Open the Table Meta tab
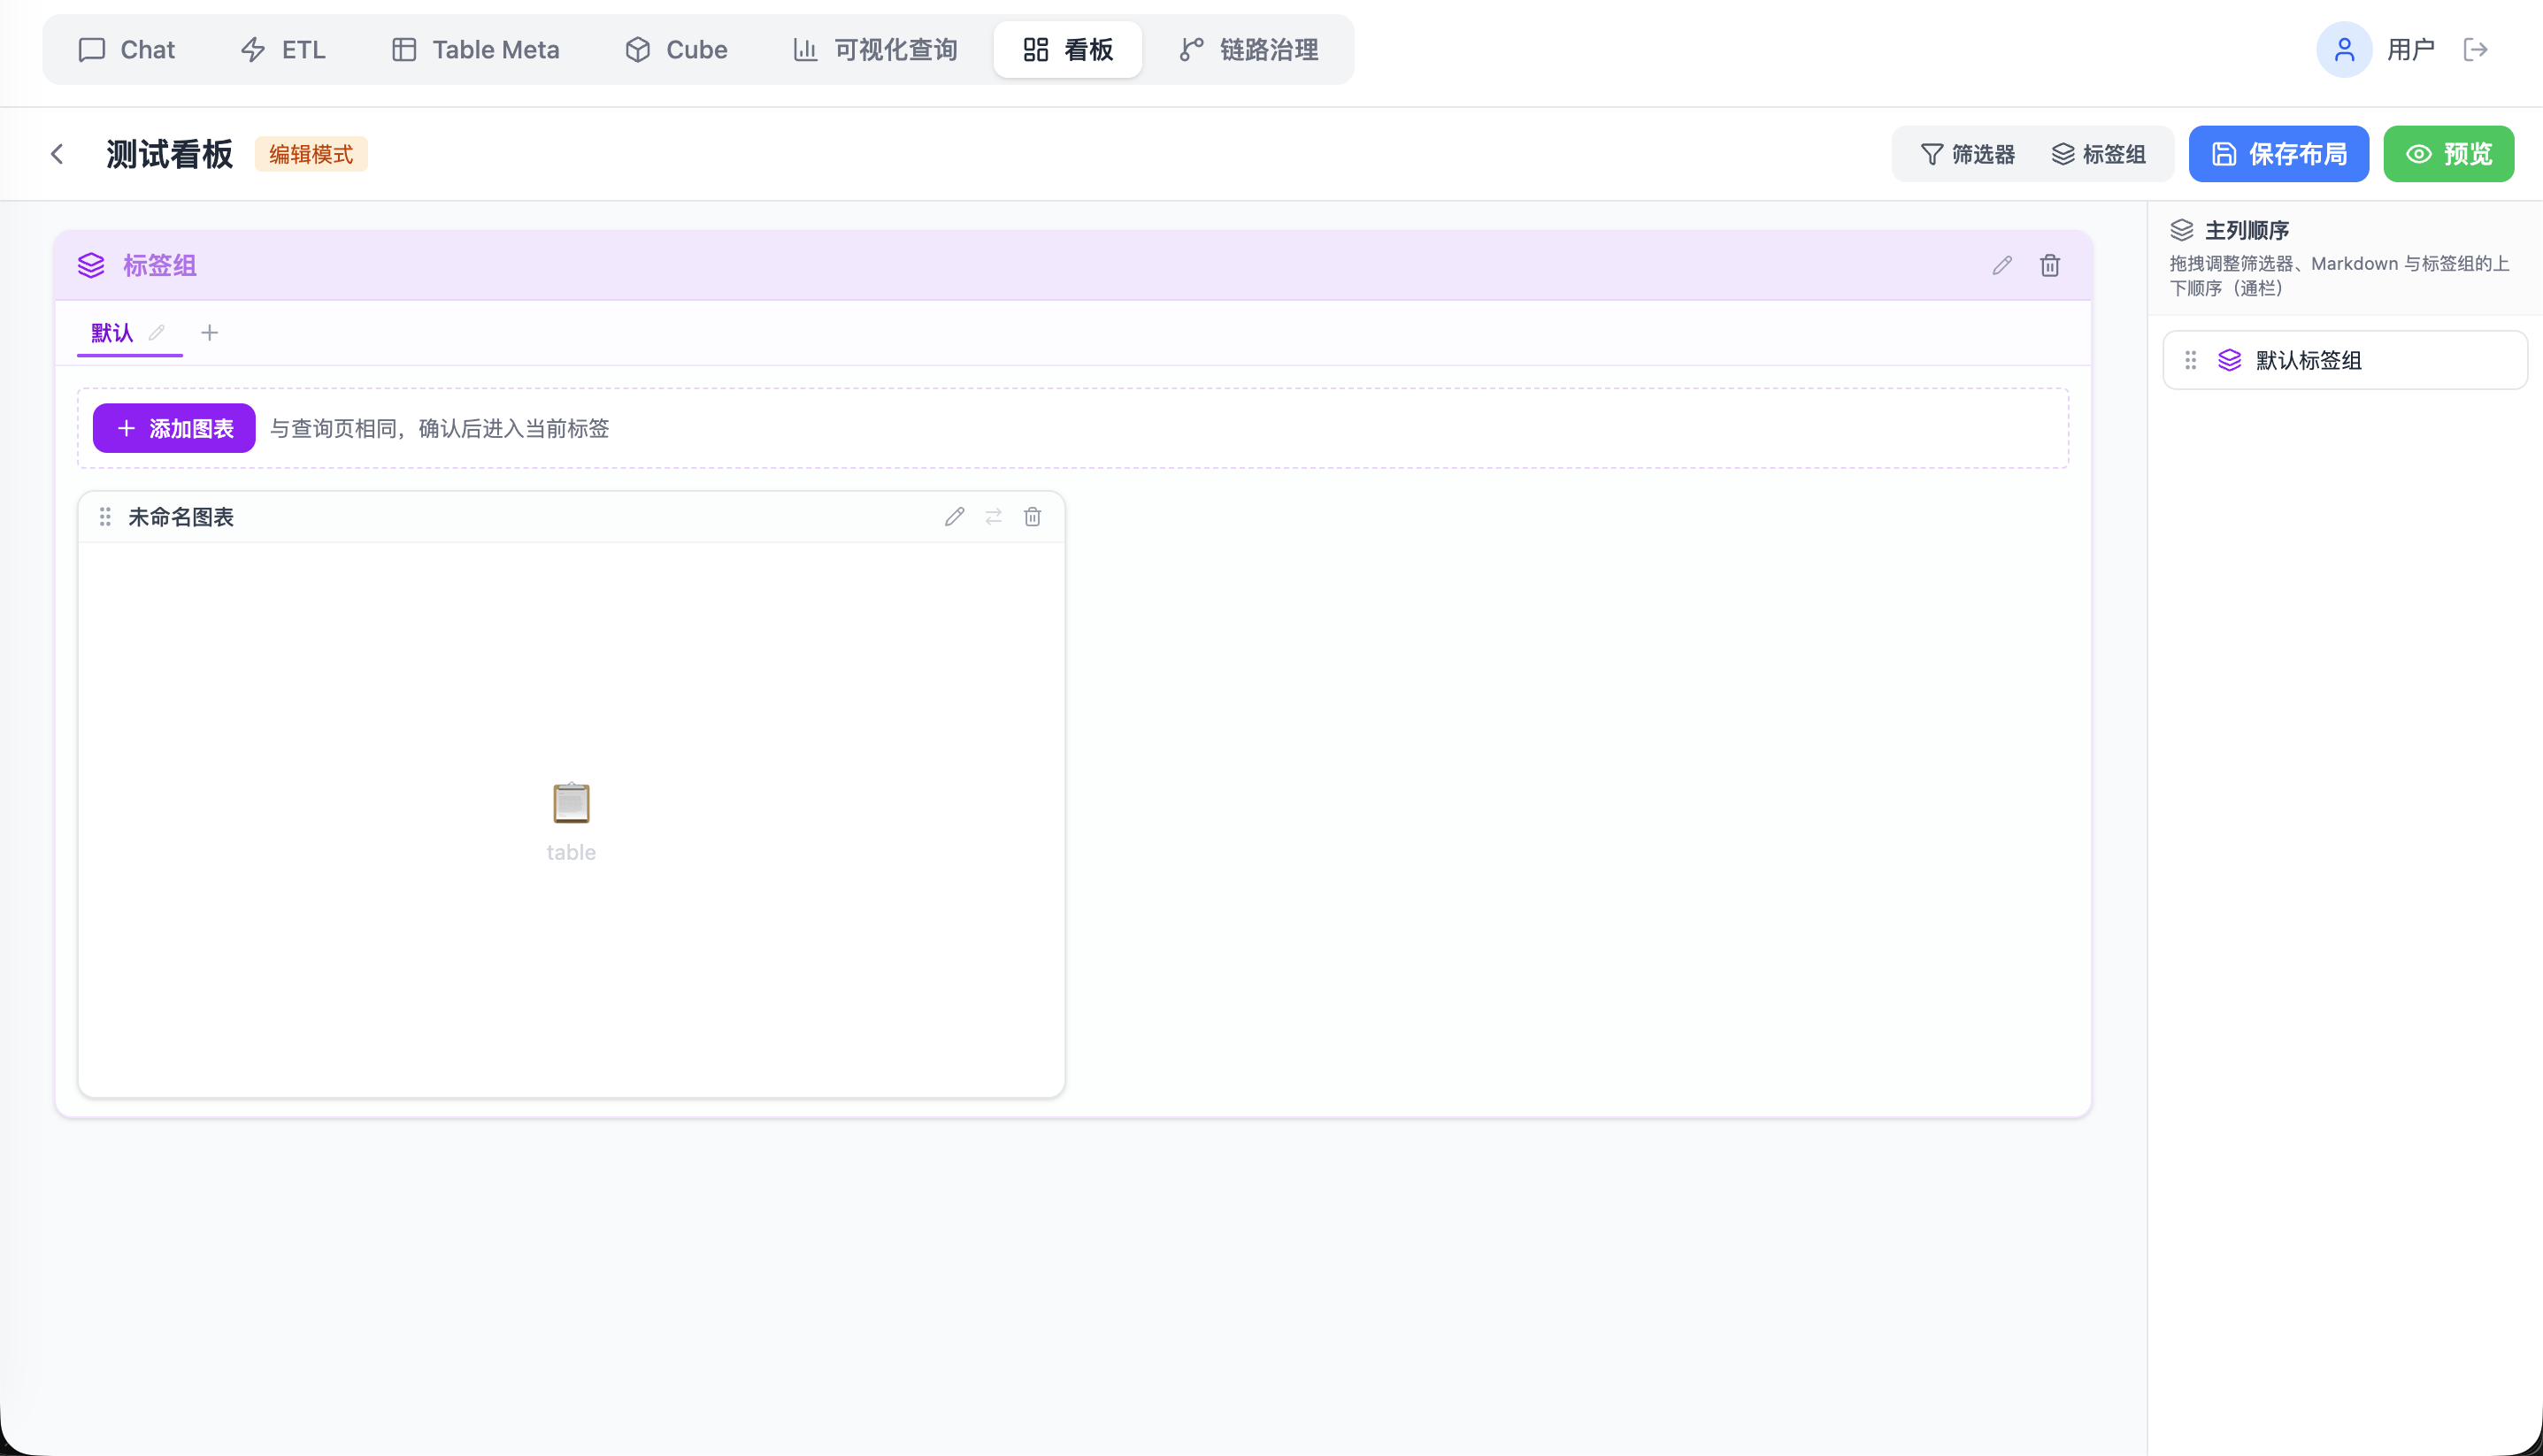 point(475,49)
